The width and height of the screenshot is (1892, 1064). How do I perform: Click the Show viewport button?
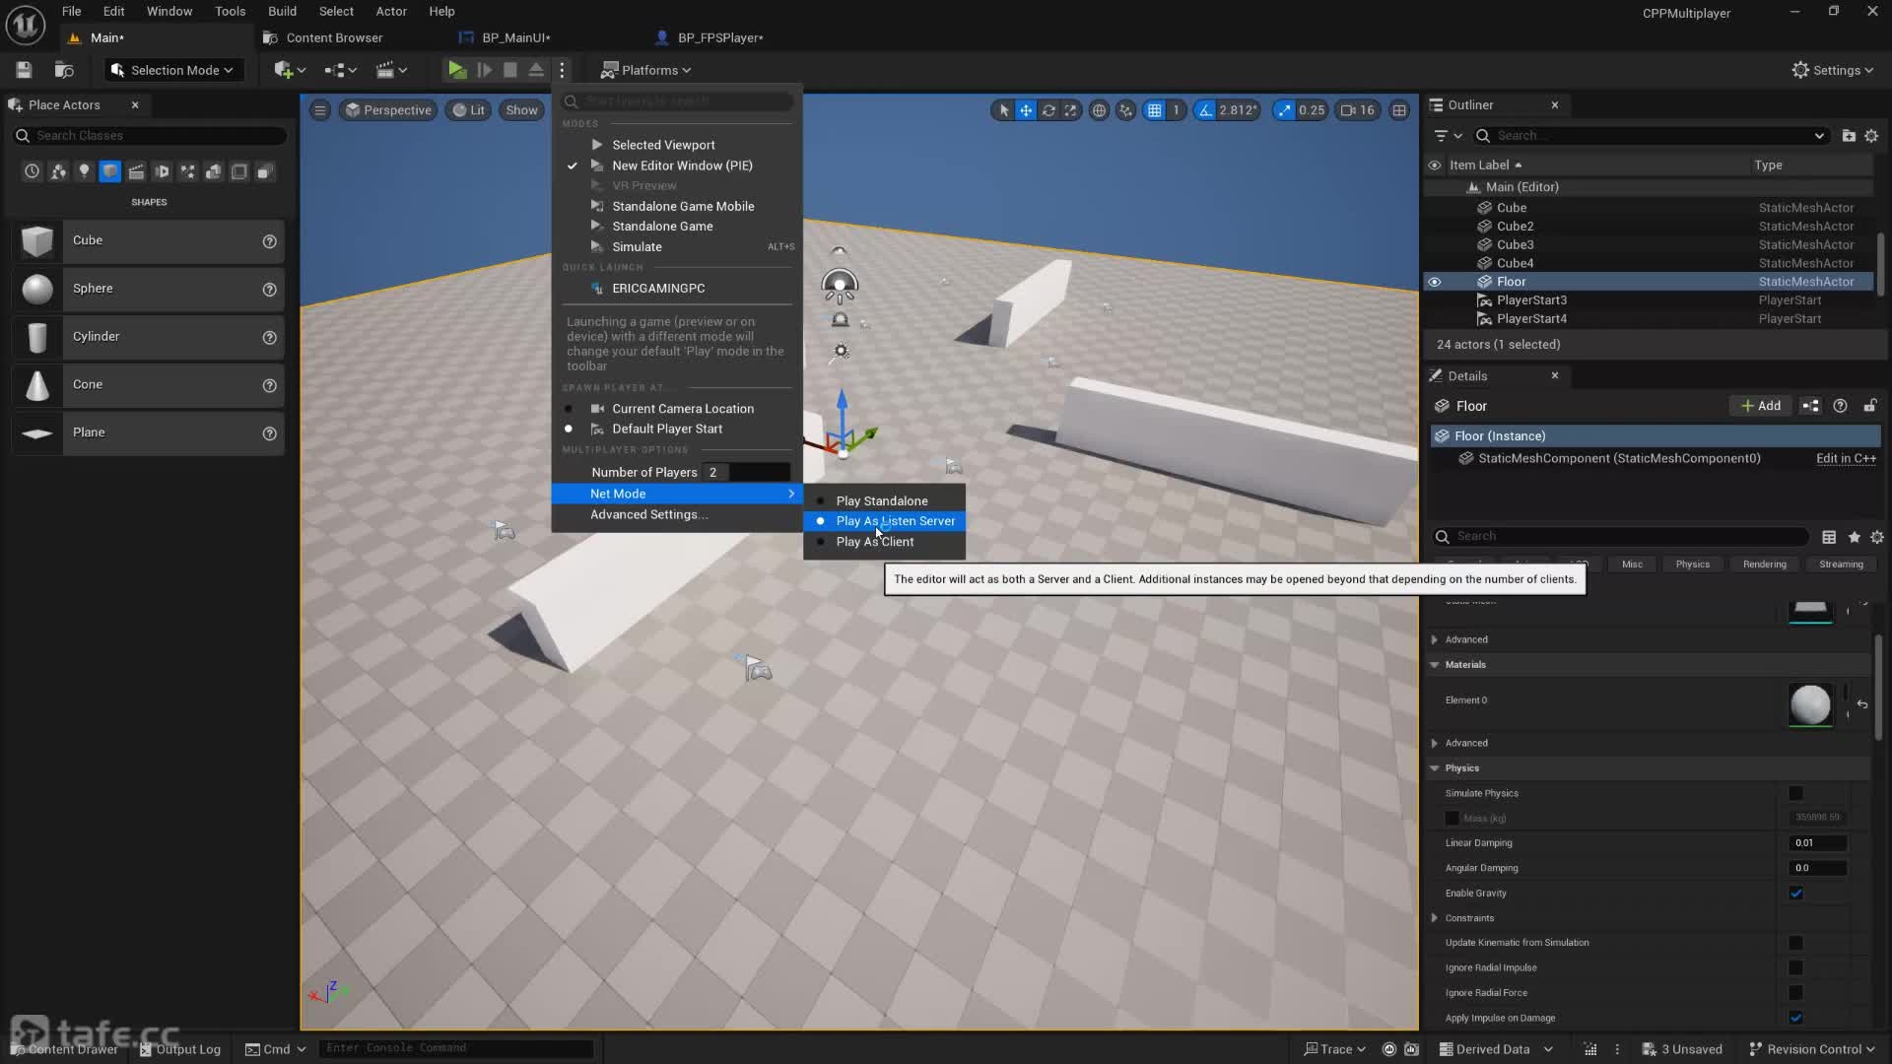[x=521, y=110]
